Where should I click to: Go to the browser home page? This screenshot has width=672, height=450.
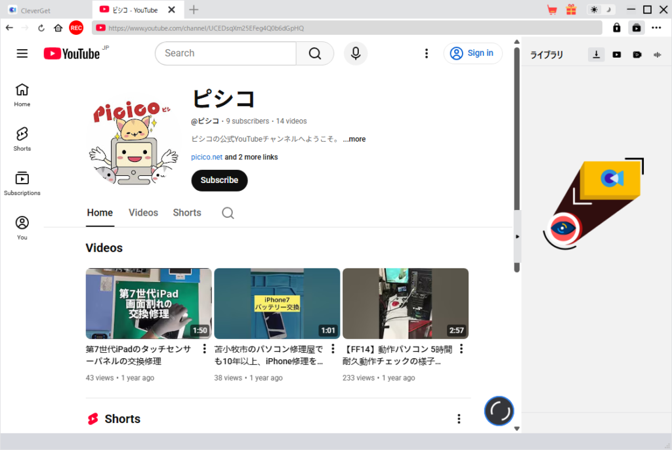pyautogui.click(x=58, y=28)
